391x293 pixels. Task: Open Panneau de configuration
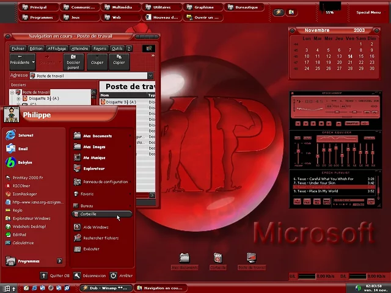pyautogui.click(x=105, y=182)
